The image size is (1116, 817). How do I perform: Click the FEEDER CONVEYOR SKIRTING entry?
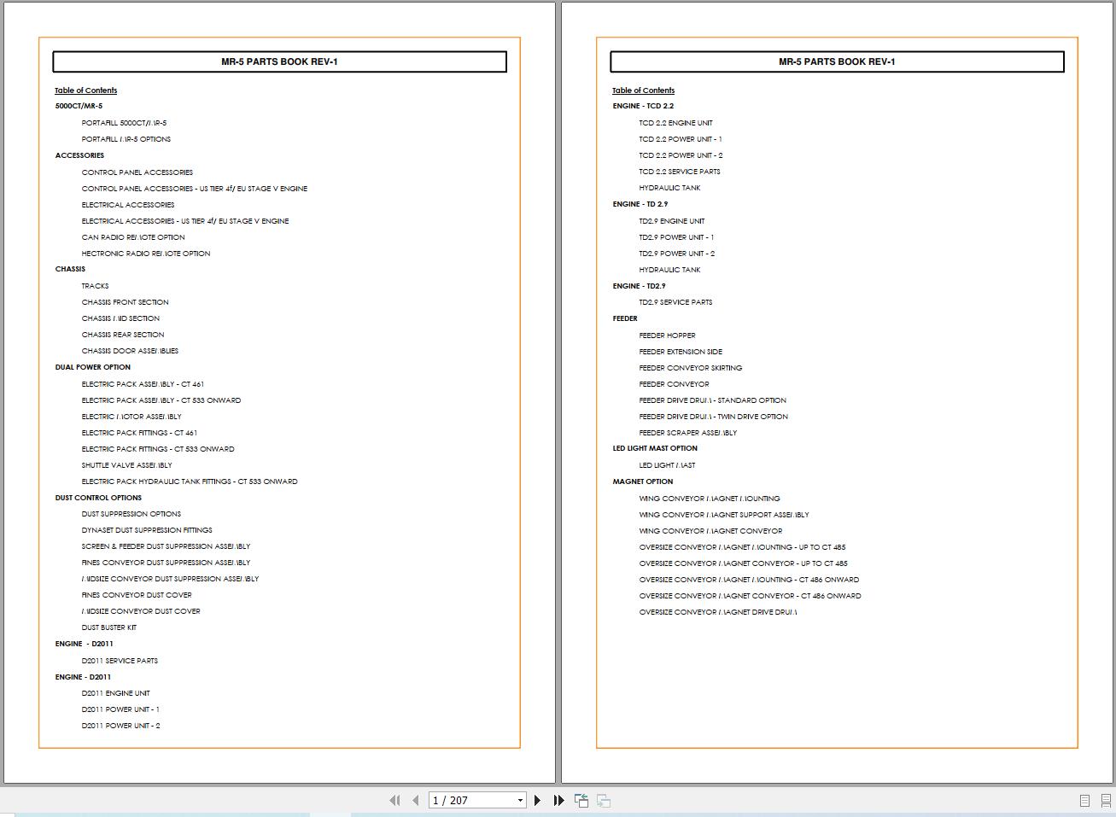coord(691,368)
